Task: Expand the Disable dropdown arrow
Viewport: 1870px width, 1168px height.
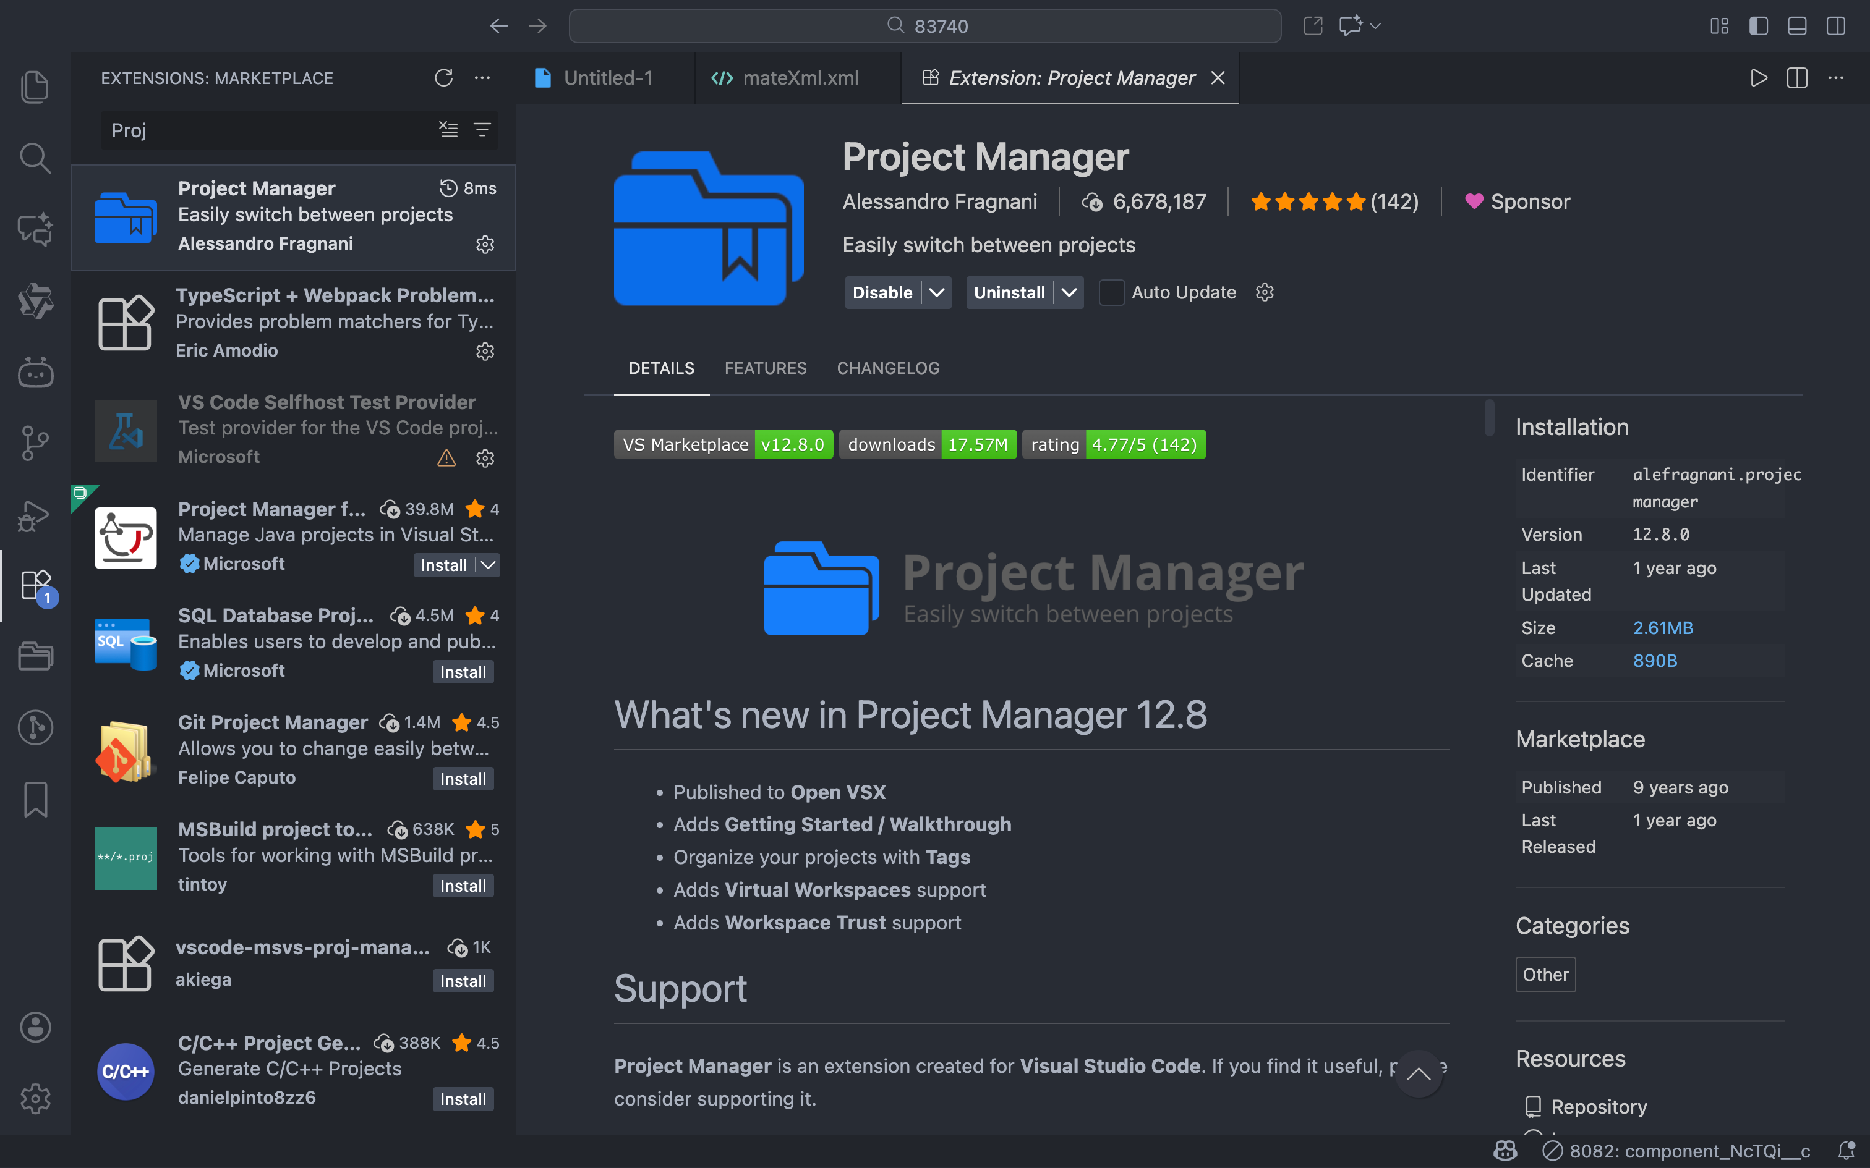Action: click(936, 293)
